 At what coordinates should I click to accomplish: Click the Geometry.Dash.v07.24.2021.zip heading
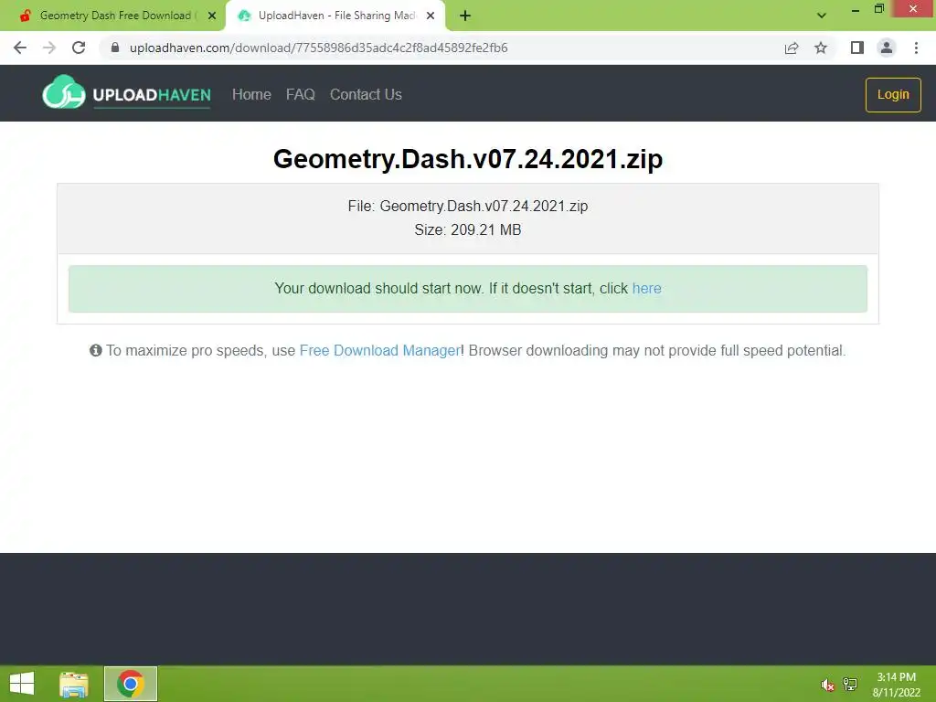(x=468, y=159)
